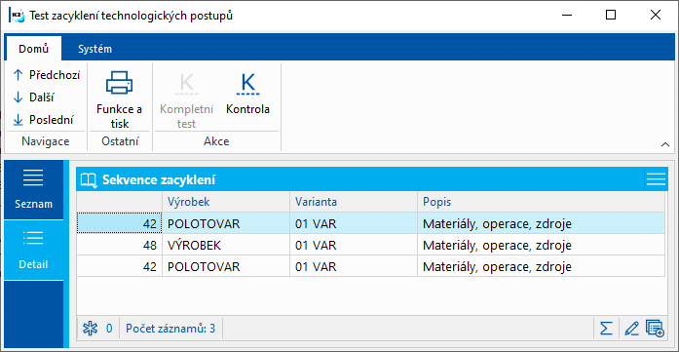The image size is (679, 352).
Task: Open the book icon beside Sekvence zacyklení
Action: coord(89,180)
